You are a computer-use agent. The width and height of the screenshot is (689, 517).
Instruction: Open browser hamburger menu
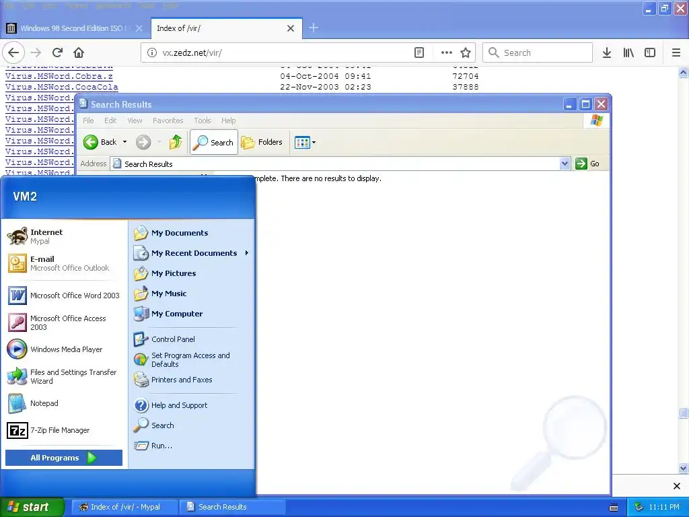coord(676,53)
